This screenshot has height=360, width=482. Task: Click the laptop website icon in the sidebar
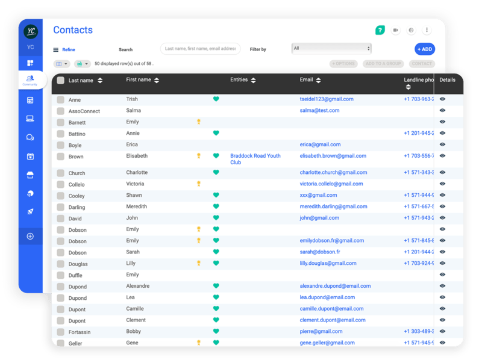click(30, 119)
